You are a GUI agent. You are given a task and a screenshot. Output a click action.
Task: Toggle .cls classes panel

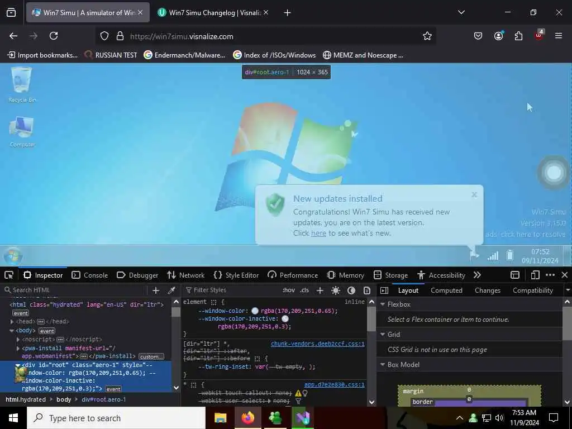point(304,290)
